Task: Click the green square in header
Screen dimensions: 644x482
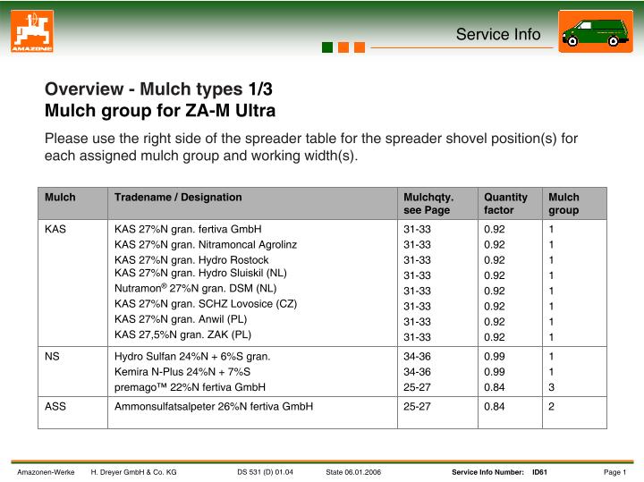Action: (x=327, y=47)
